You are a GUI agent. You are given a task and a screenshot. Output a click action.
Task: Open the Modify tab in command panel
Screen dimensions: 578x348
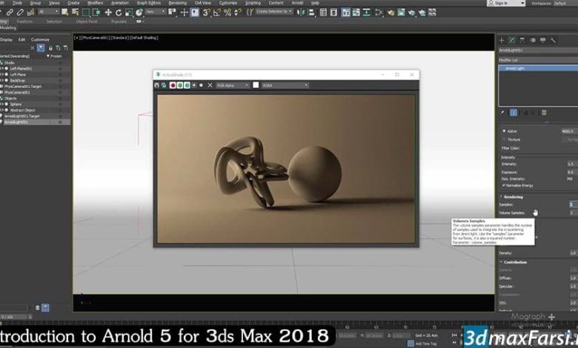[x=512, y=40]
